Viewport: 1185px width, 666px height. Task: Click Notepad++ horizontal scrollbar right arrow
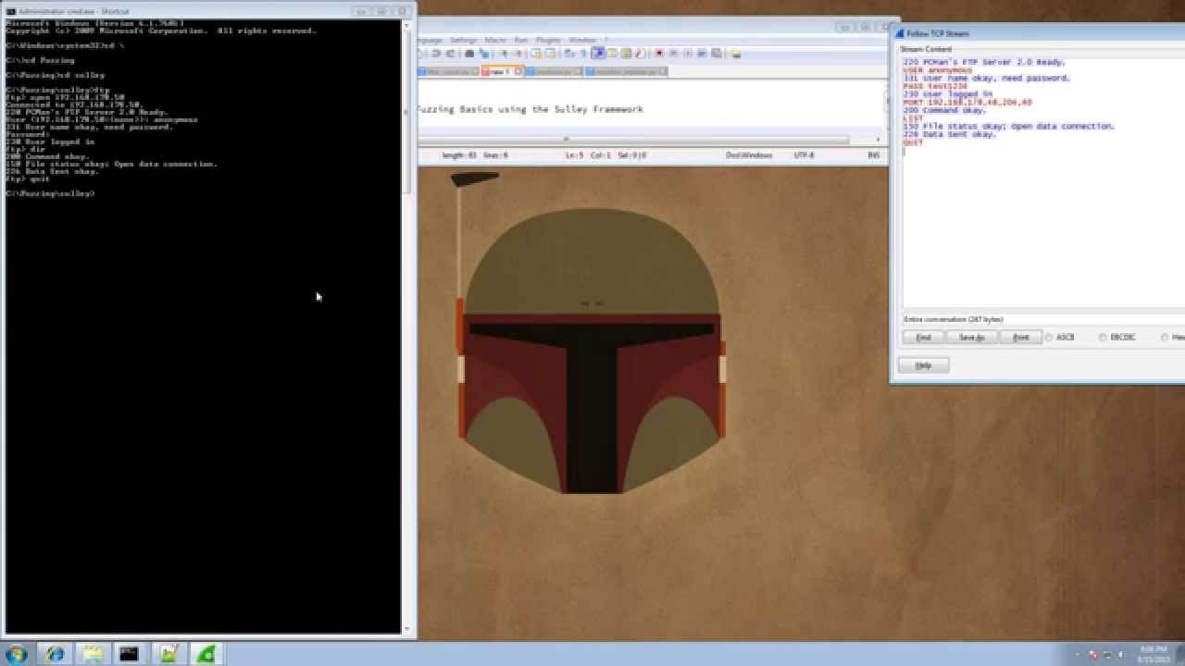pyautogui.click(x=878, y=140)
